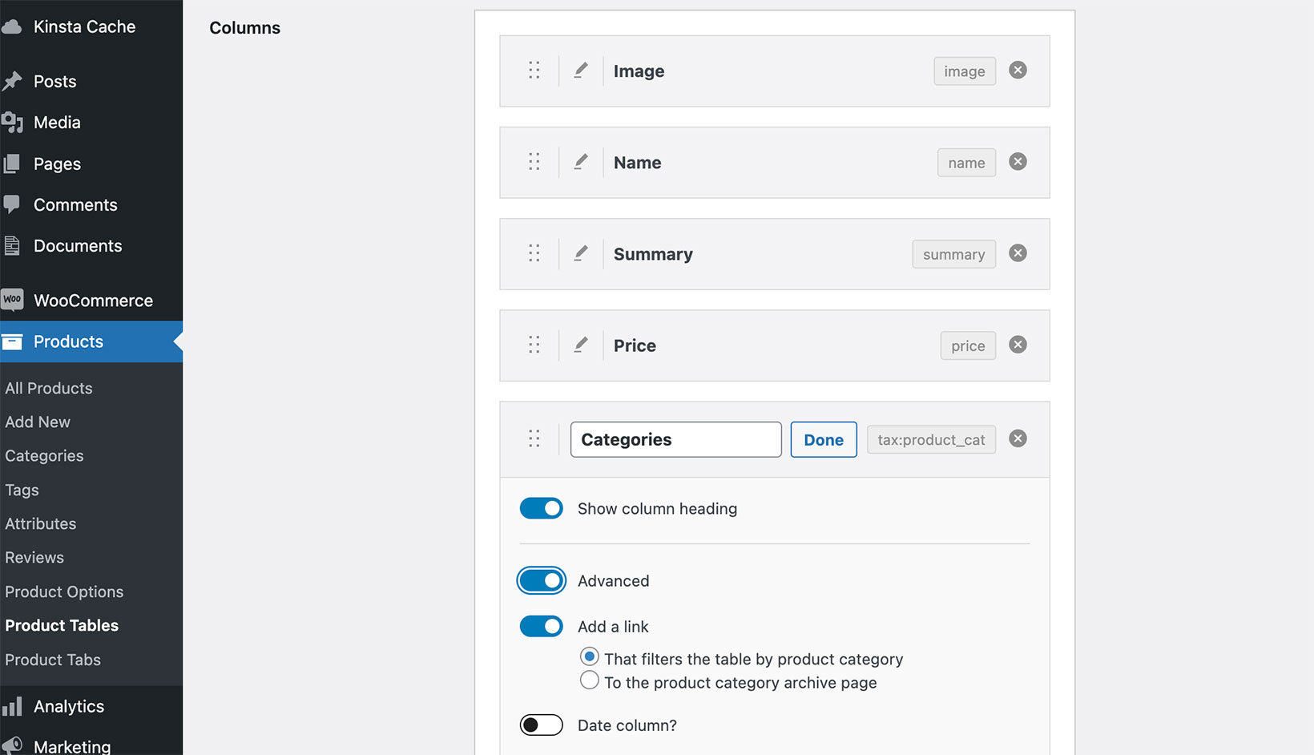
Task: Grab the drag handle of the Price column
Action: 534,345
